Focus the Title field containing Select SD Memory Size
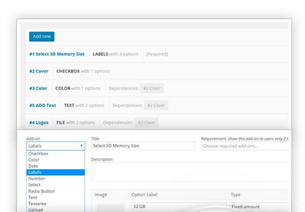 (143, 146)
